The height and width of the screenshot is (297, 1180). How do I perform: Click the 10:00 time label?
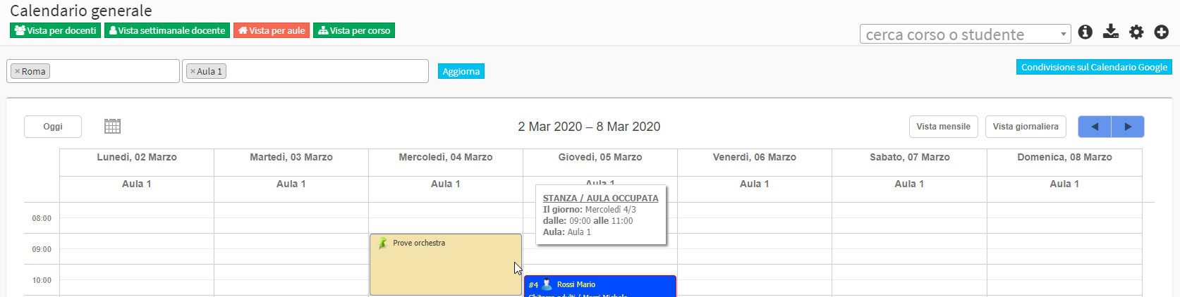pyautogui.click(x=42, y=280)
